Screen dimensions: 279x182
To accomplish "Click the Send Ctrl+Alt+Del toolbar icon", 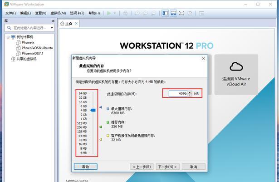I will 125,13.
